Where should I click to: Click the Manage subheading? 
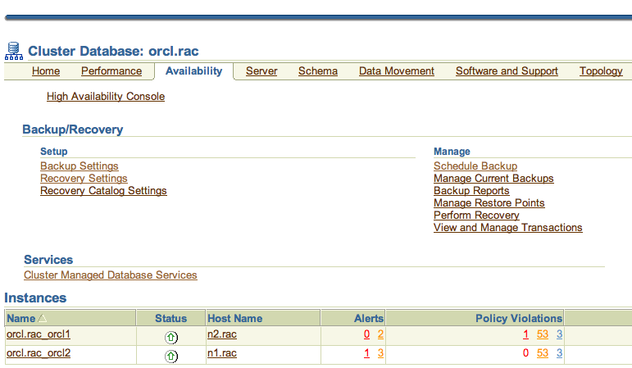(x=452, y=152)
